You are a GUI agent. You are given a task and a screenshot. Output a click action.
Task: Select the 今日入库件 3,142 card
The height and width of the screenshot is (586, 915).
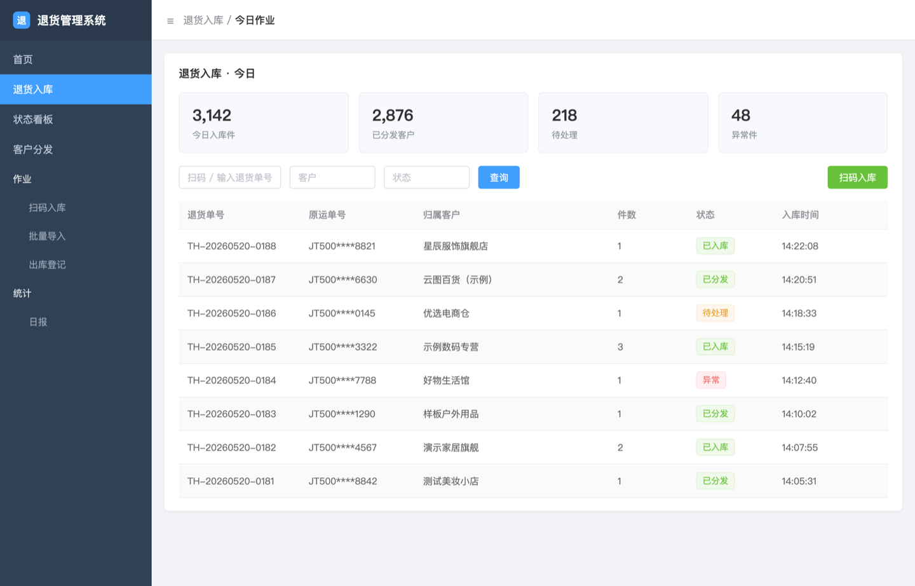pos(264,123)
